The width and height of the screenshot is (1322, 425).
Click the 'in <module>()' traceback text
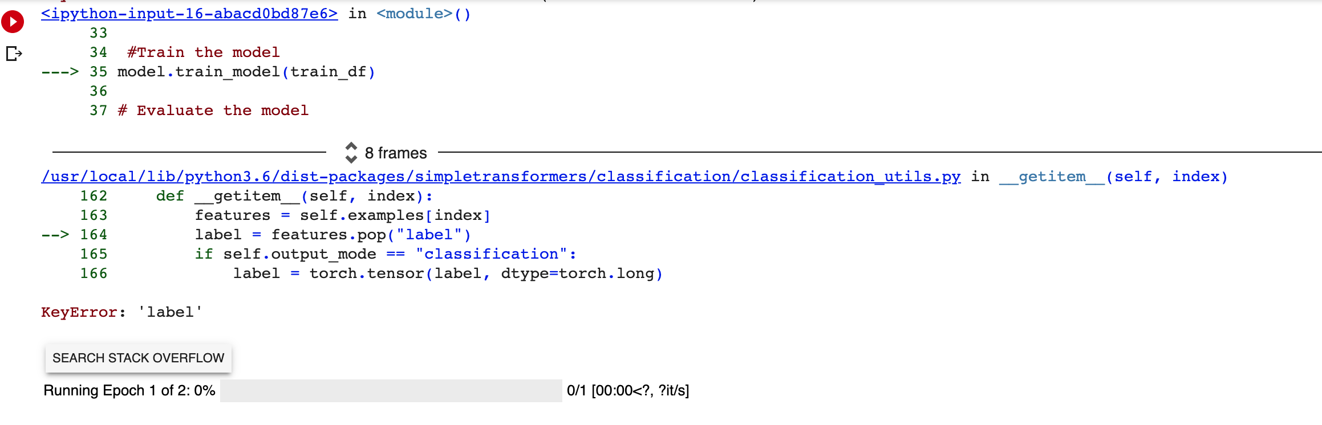pyautogui.click(x=411, y=13)
